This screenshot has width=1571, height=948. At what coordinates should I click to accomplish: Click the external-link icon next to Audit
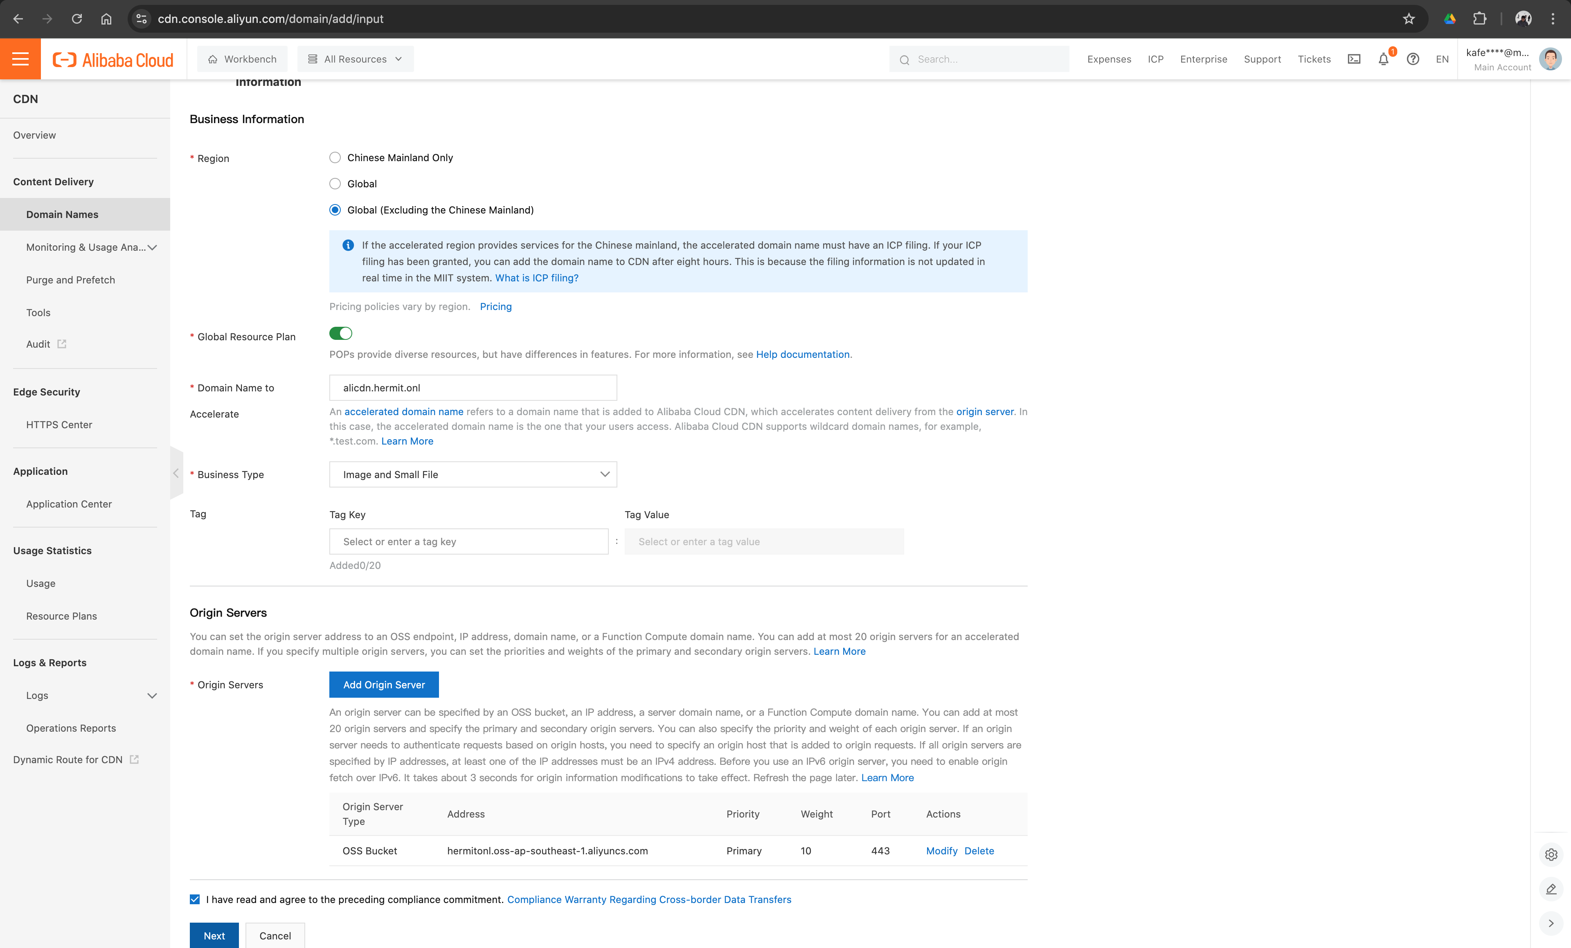(62, 344)
